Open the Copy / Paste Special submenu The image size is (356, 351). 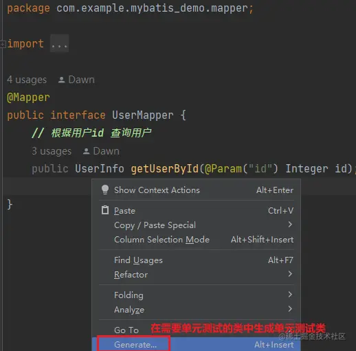[x=197, y=225]
